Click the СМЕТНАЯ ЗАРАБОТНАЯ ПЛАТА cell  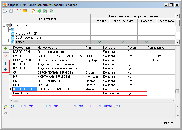pos(61,56)
